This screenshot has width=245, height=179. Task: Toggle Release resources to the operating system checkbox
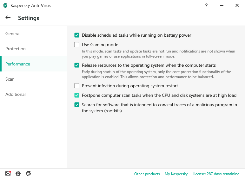tap(77, 65)
